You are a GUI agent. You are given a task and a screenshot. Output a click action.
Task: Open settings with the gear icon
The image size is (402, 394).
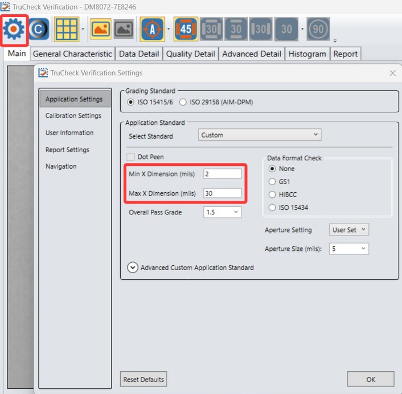(x=14, y=30)
